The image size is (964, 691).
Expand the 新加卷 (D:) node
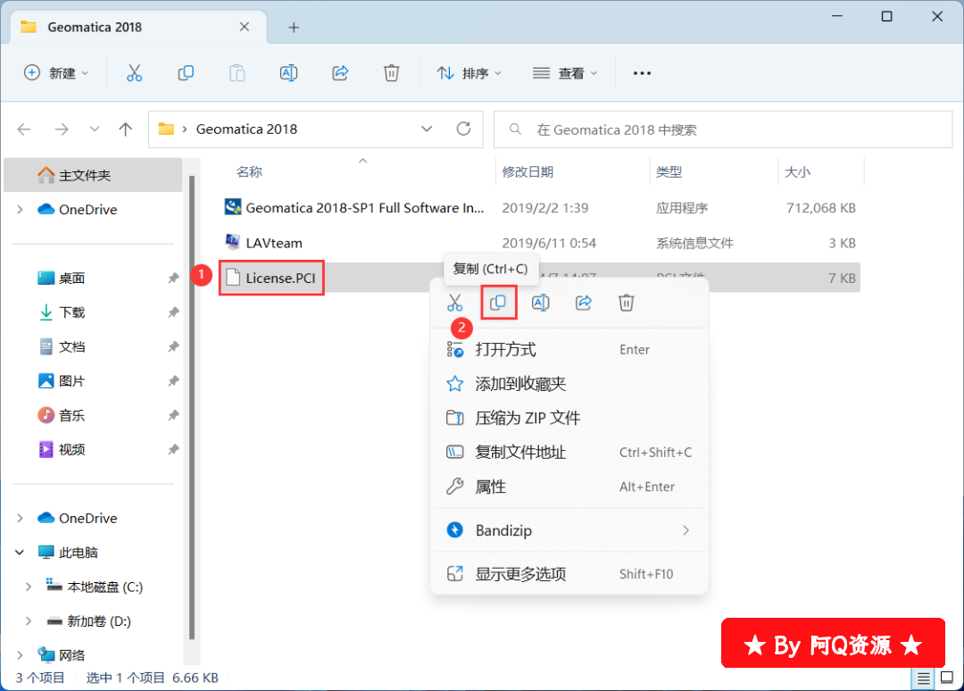(29, 620)
